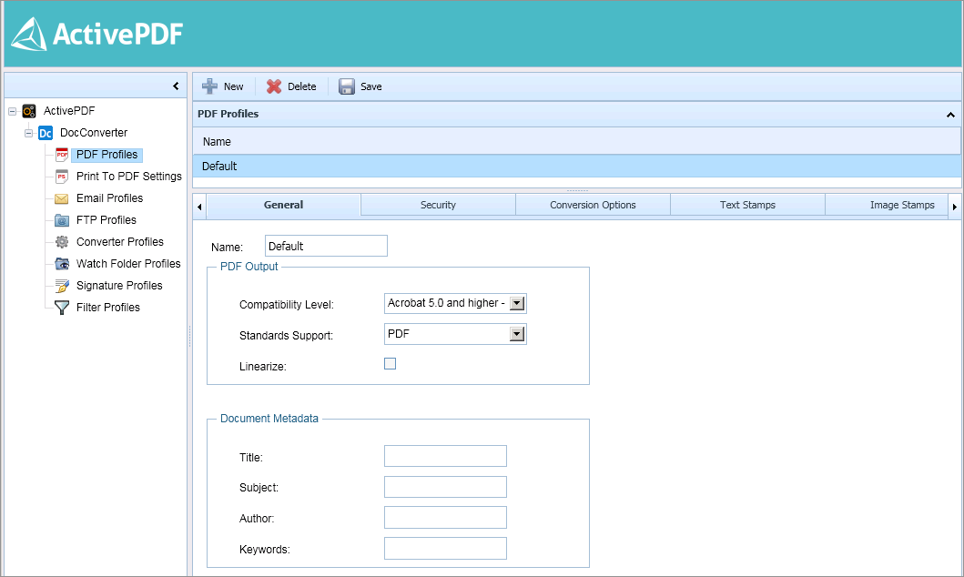Click the red X Delete icon
Viewport: 964px width, 577px height.
point(274,86)
